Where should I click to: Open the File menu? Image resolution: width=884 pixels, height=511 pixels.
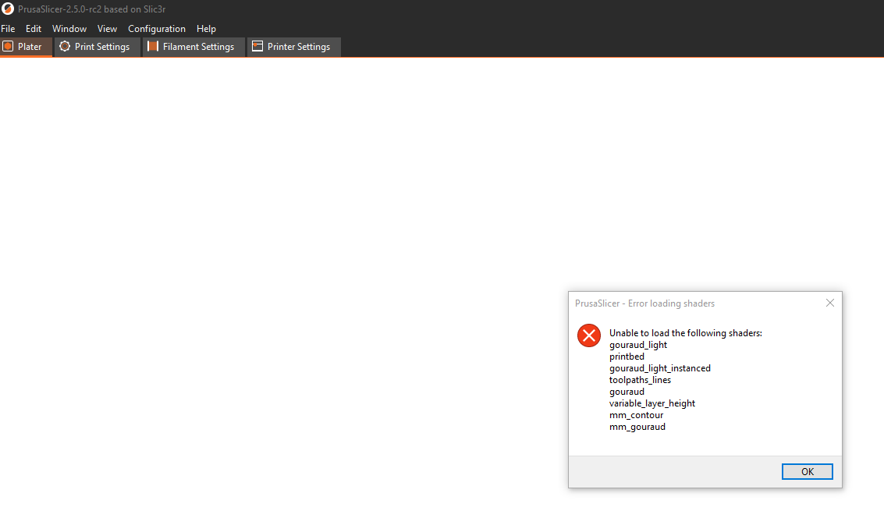coord(8,28)
